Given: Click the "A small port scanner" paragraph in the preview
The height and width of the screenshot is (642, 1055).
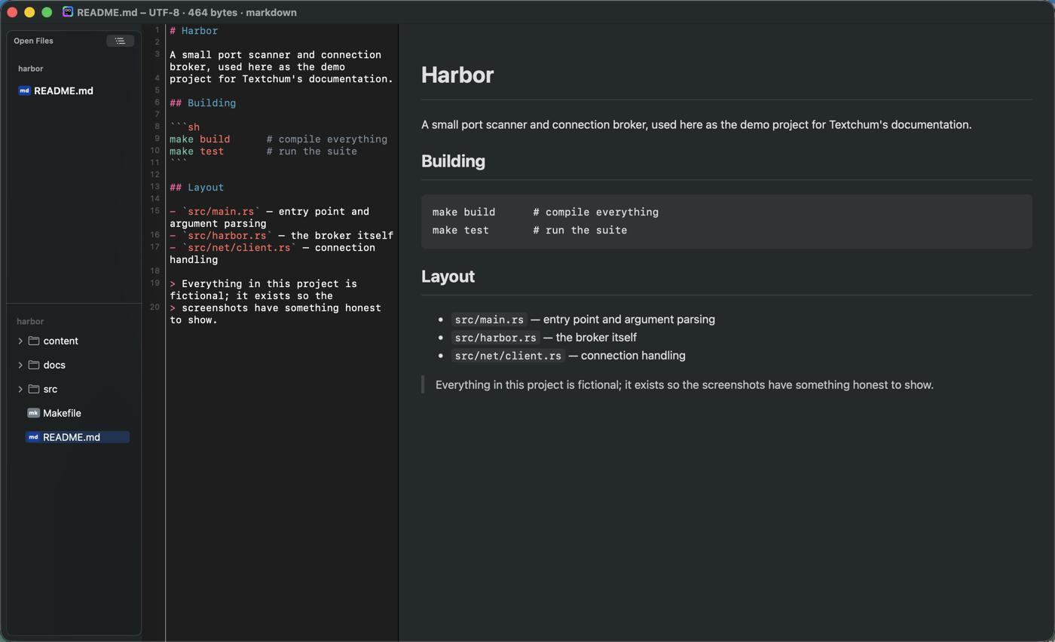Looking at the screenshot, I should click(696, 124).
